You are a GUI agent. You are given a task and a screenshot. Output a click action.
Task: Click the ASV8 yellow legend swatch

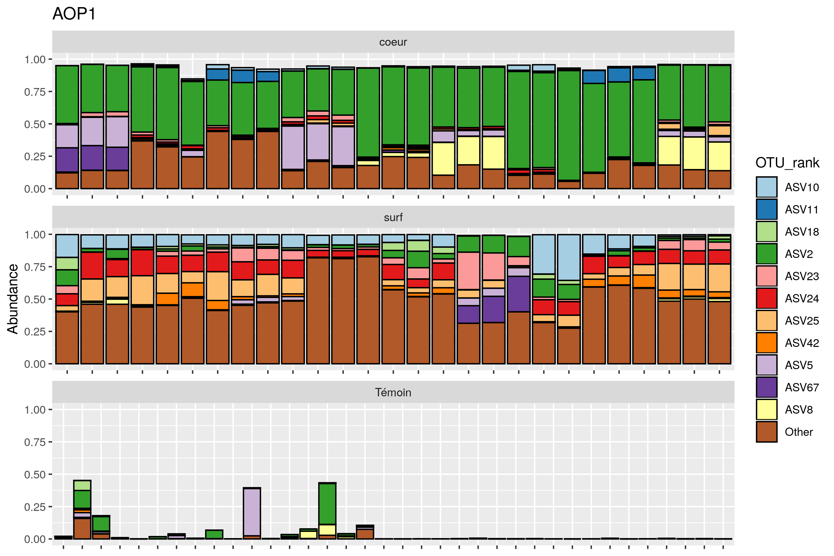point(766,409)
